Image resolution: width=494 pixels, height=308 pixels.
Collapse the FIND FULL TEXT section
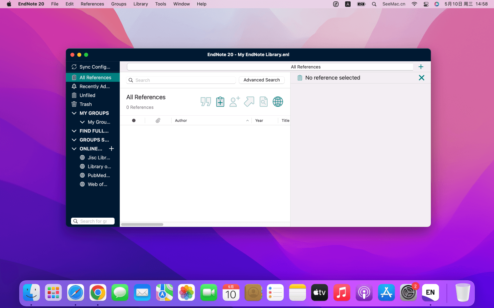tap(74, 131)
